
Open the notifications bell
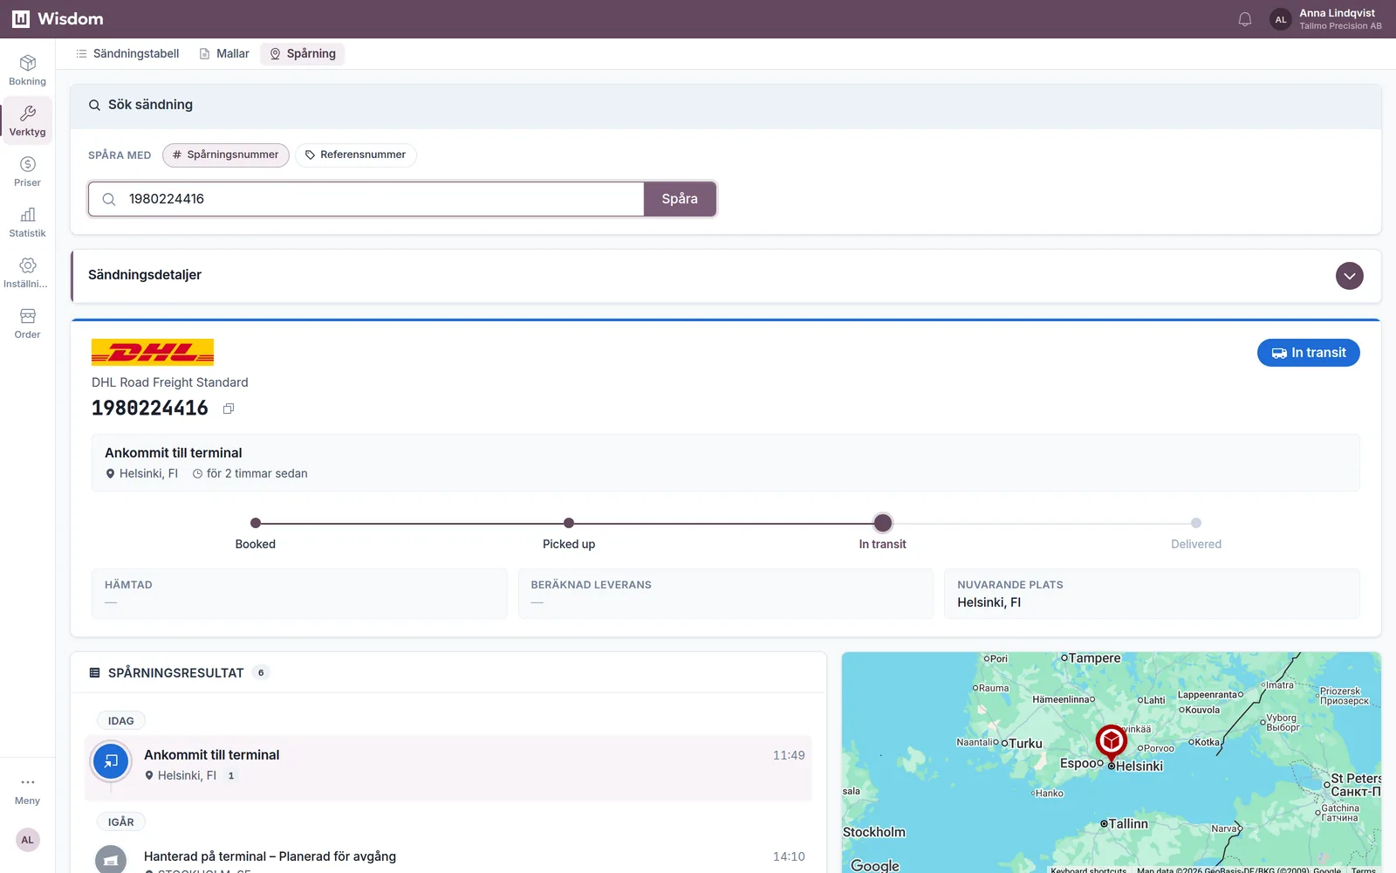tap(1245, 19)
